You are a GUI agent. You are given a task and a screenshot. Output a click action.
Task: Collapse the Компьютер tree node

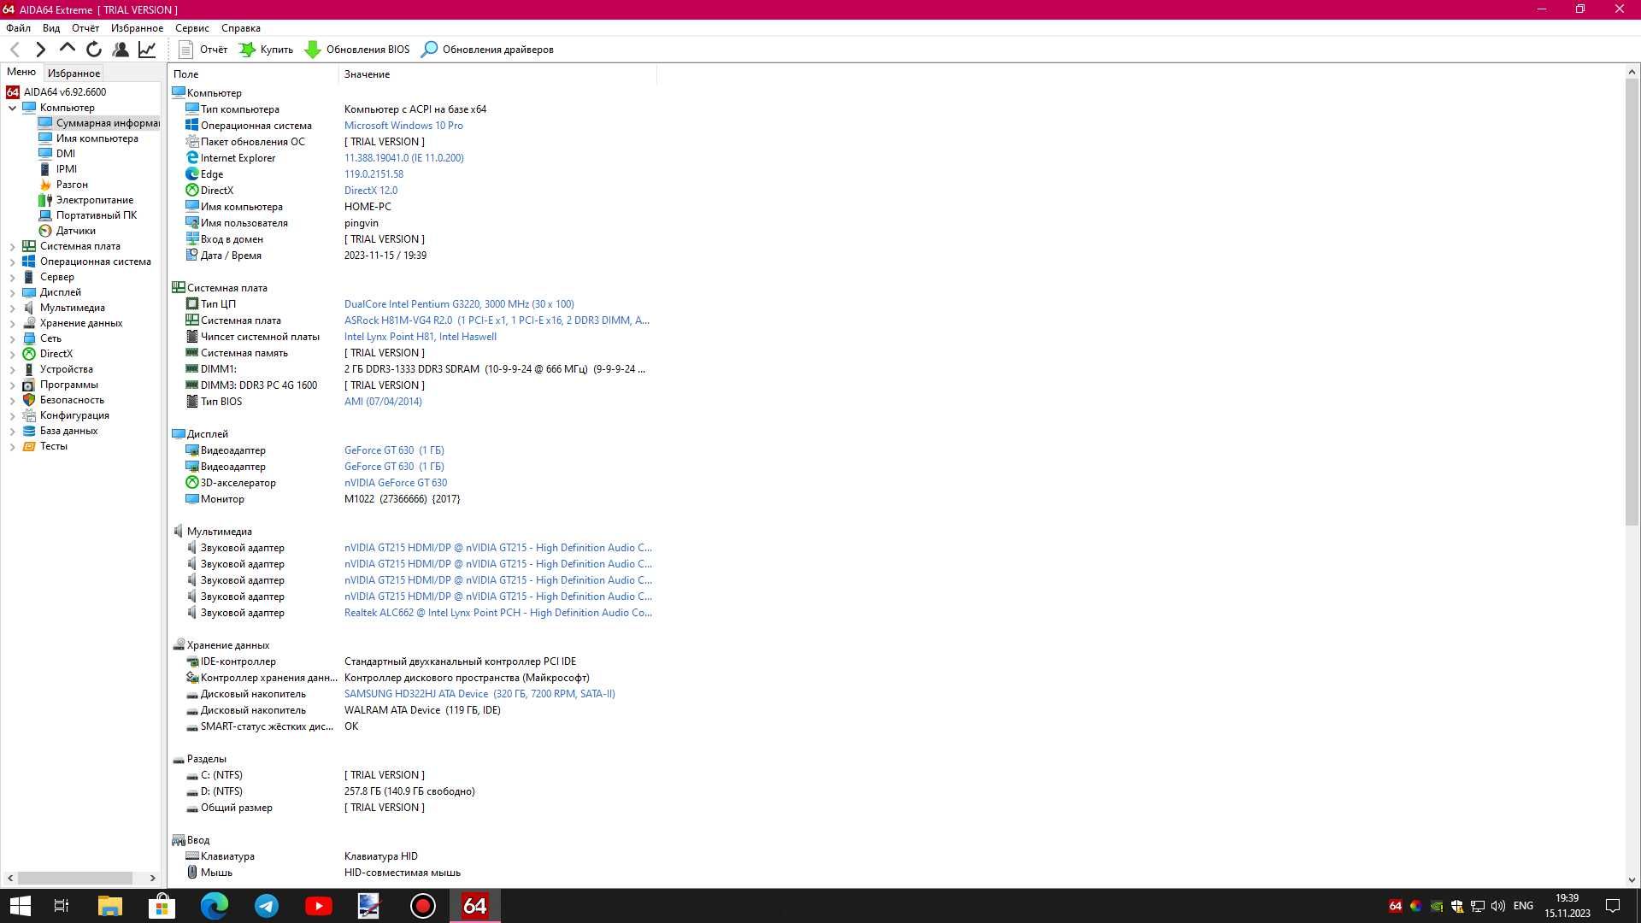click(x=12, y=108)
